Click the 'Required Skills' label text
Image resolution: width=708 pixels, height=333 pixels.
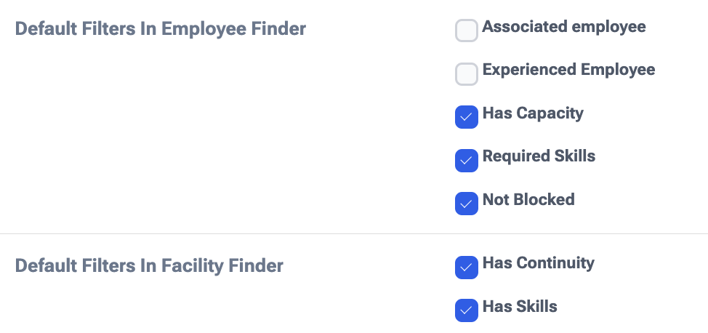539,156
